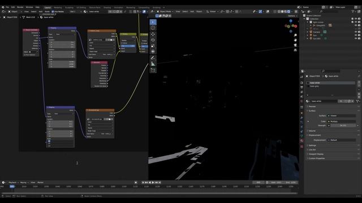Click Surface Viewer shader button
The width and height of the screenshot is (362, 203).
342,116
